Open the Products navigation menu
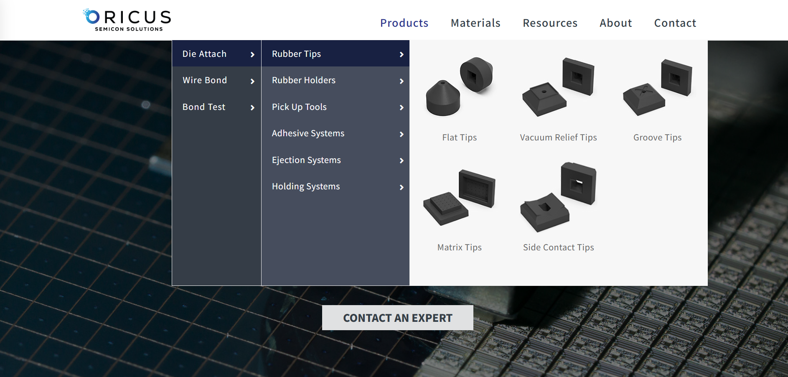 (404, 23)
